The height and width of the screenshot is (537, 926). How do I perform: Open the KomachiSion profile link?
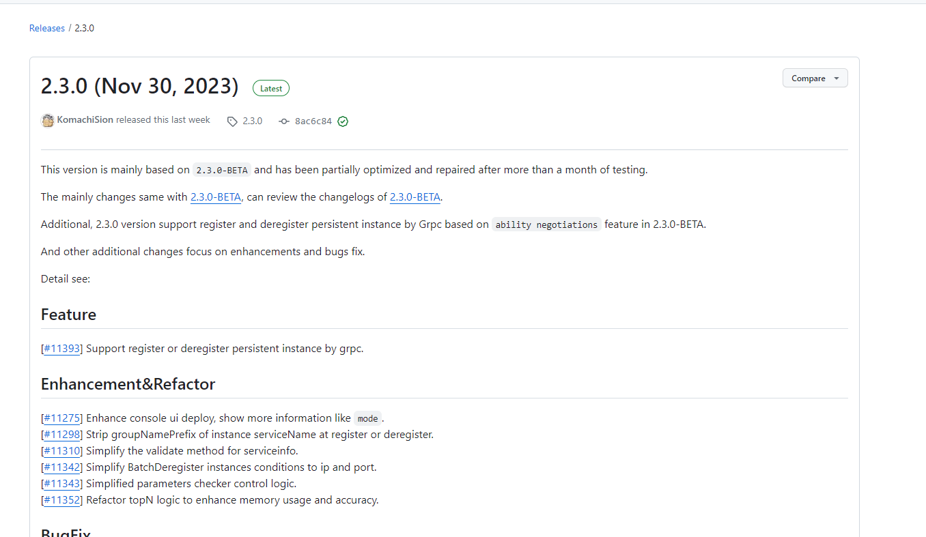pyautogui.click(x=85, y=120)
